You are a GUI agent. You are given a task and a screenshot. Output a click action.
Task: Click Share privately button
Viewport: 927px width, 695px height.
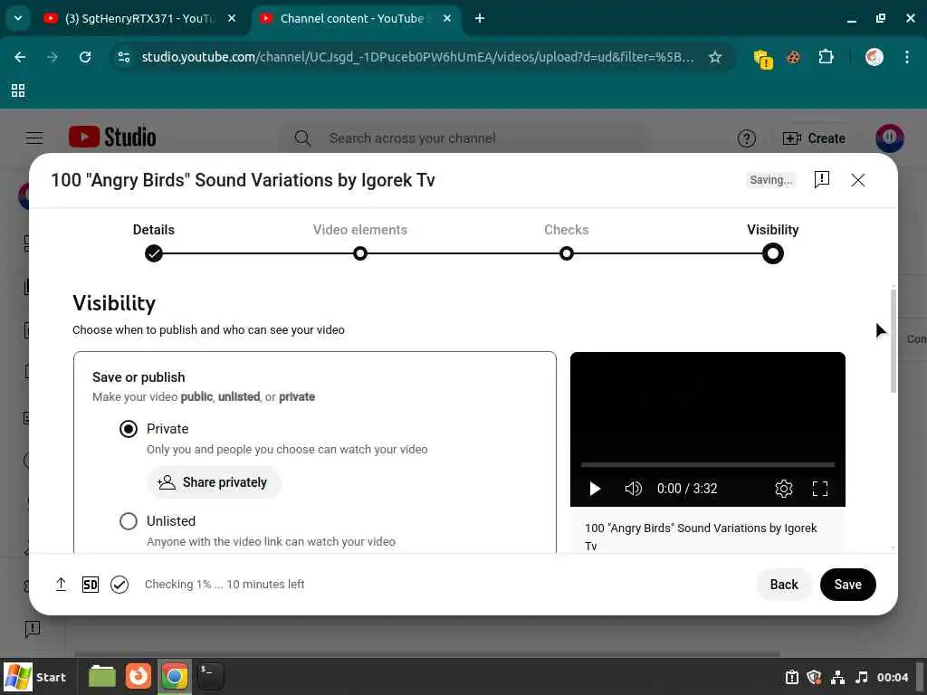(x=214, y=482)
